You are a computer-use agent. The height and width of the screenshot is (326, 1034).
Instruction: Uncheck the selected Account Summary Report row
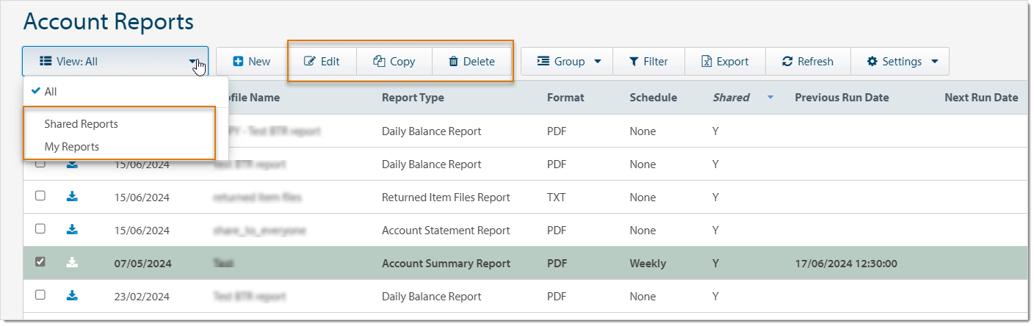pos(40,262)
